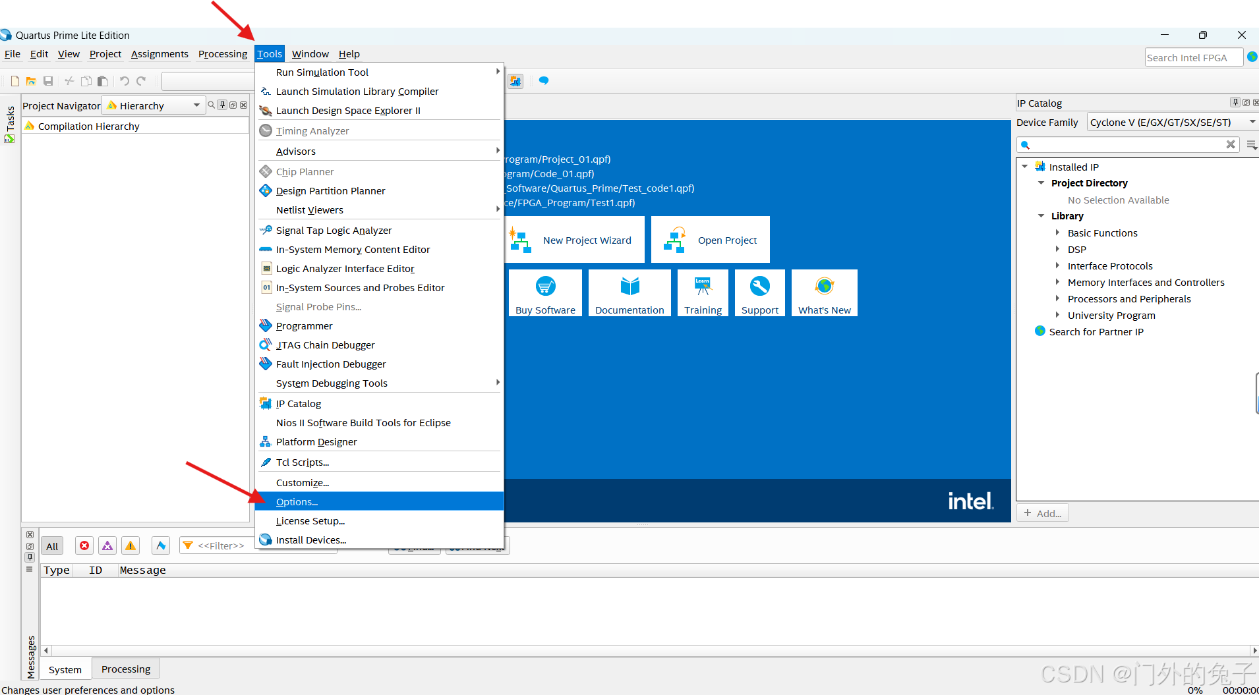
Task: Collapse the Library tree node
Action: 1041,216
